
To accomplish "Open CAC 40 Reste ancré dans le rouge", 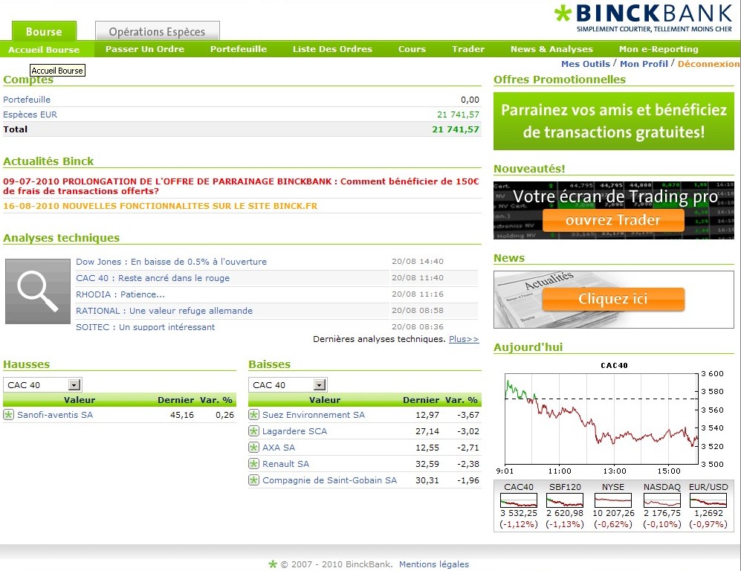I will pos(152,278).
